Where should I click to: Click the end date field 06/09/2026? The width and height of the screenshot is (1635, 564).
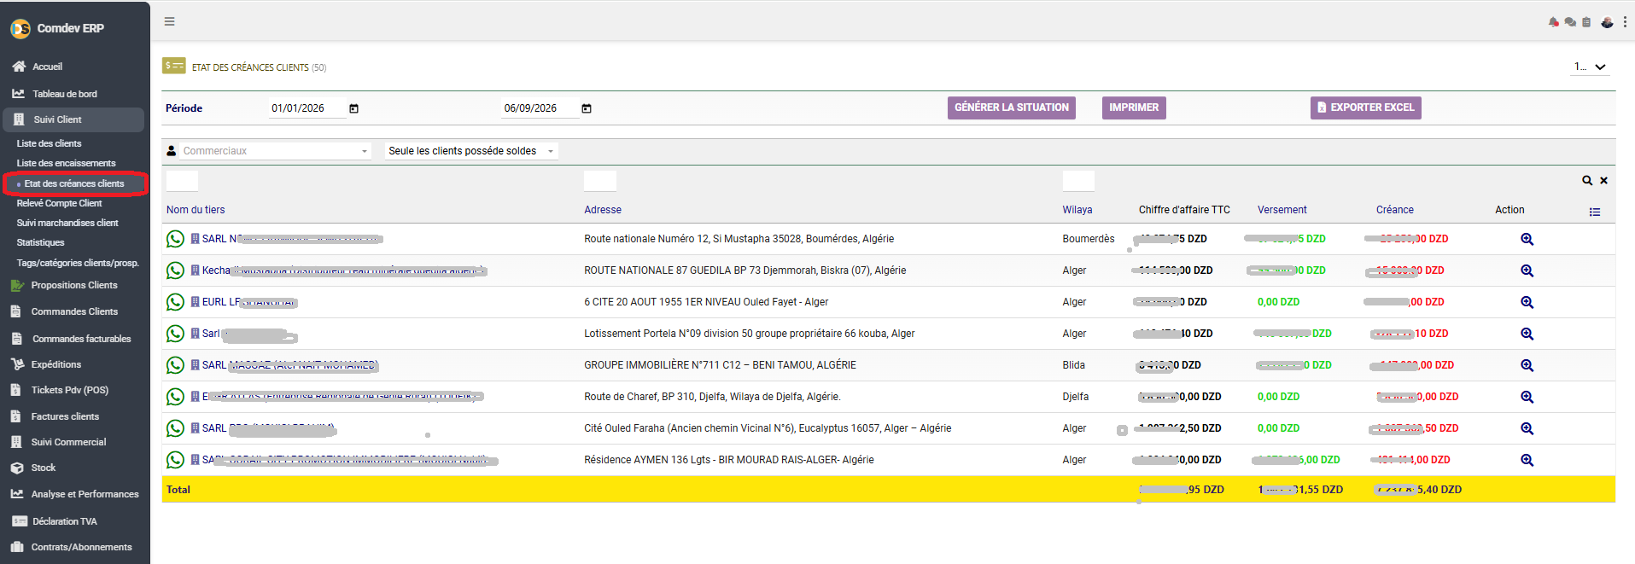click(540, 108)
